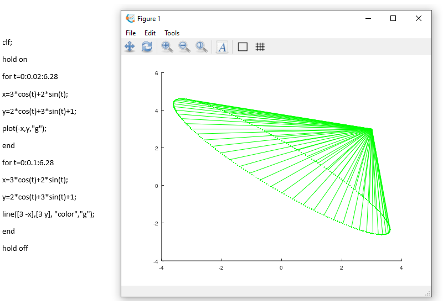Click the Zoom Out magnifier icon
The width and height of the screenshot is (443, 305).
point(184,47)
